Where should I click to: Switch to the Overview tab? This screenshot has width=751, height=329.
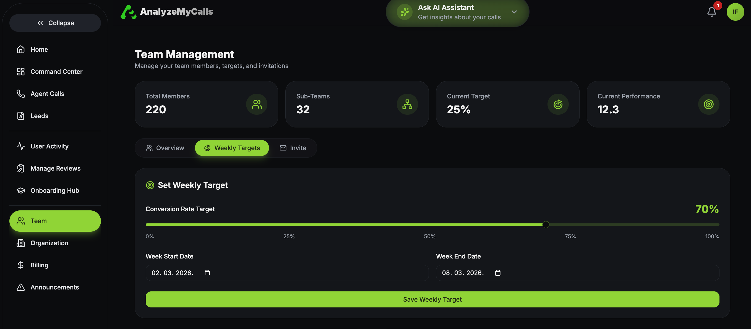click(x=165, y=148)
